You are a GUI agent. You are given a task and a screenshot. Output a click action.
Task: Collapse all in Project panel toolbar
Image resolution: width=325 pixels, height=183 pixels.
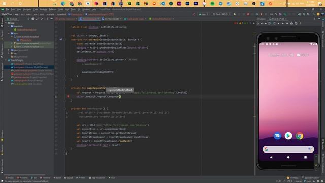(x=42, y=19)
